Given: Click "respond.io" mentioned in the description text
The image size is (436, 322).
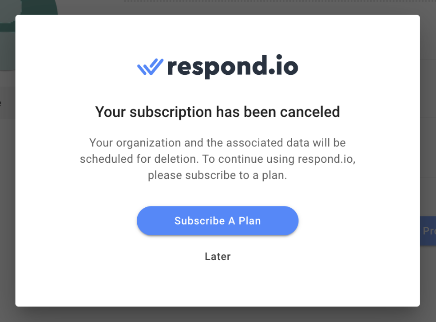Looking at the screenshot, I should (326, 159).
